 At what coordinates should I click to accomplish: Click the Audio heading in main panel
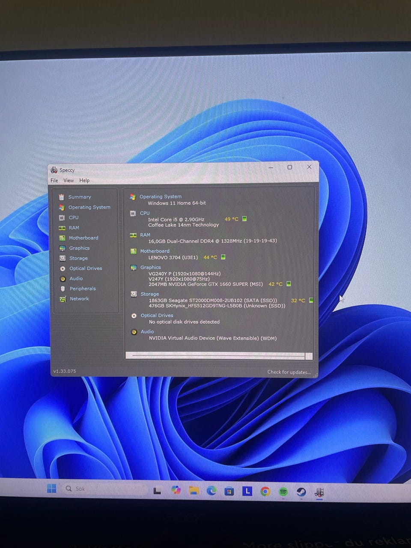tap(147, 332)
